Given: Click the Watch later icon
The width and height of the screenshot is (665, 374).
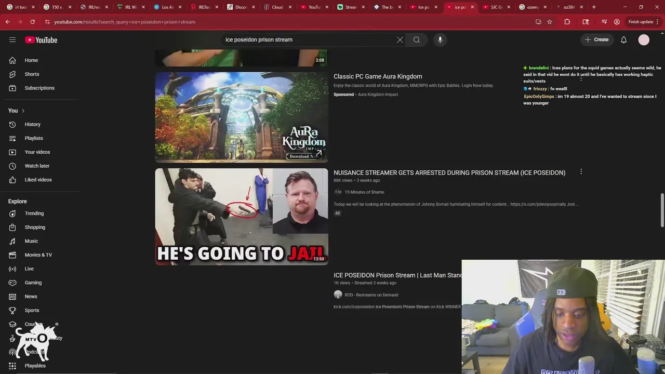Looking at the screenshot, I should 12,166.
